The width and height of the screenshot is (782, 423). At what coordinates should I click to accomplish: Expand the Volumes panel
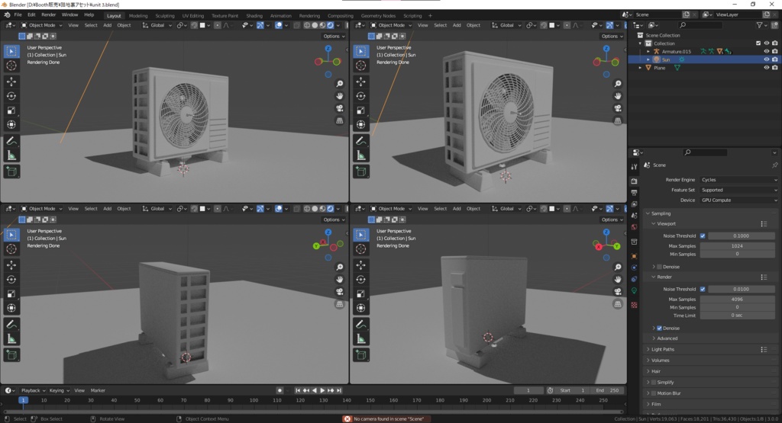660,361
